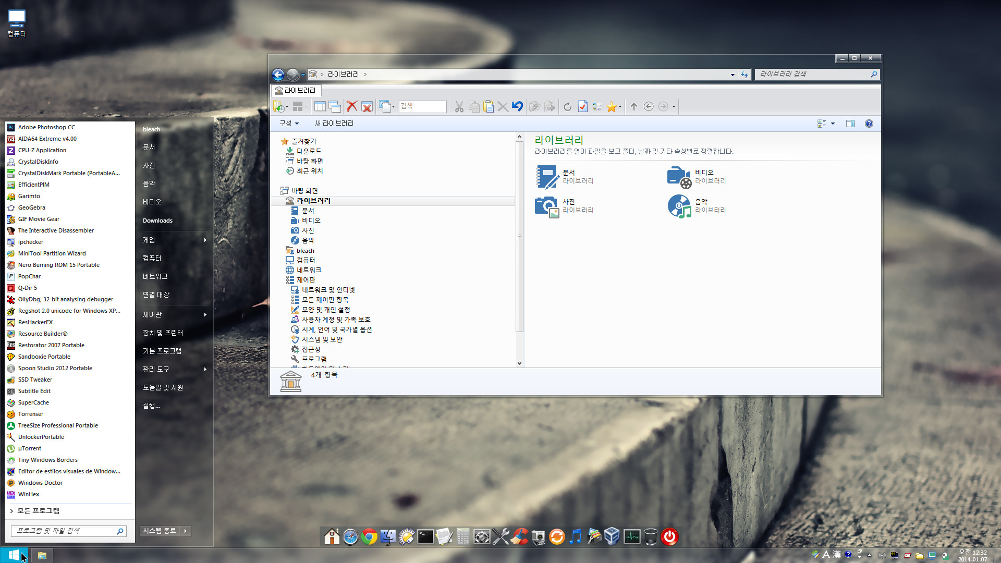The image size is (1001, 563).
Task: Click the Copy icon in Explorer toolbar
Action: (x=474, y=106)
